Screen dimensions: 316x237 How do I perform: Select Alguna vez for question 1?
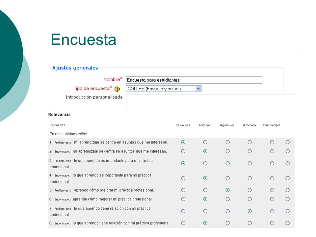(x=227, y=142)
